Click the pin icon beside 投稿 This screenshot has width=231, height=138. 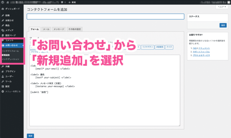3,15
